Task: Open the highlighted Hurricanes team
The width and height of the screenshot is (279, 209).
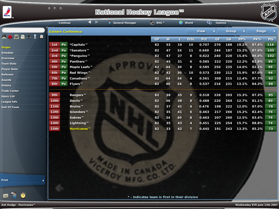Action: coord(80,129)
